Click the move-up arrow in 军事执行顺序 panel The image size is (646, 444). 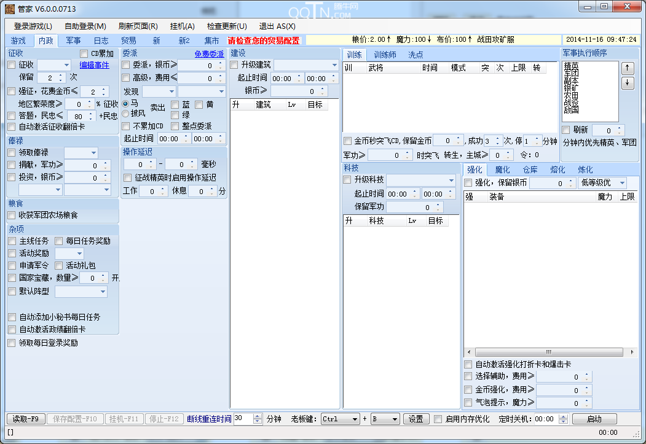click(628, 67)
